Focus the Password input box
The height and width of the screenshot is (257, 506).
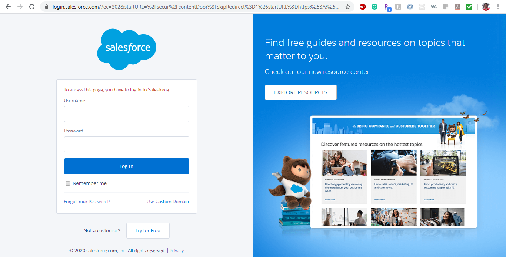(127, 144)
